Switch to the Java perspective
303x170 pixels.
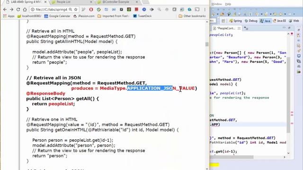tap(265, 21)
